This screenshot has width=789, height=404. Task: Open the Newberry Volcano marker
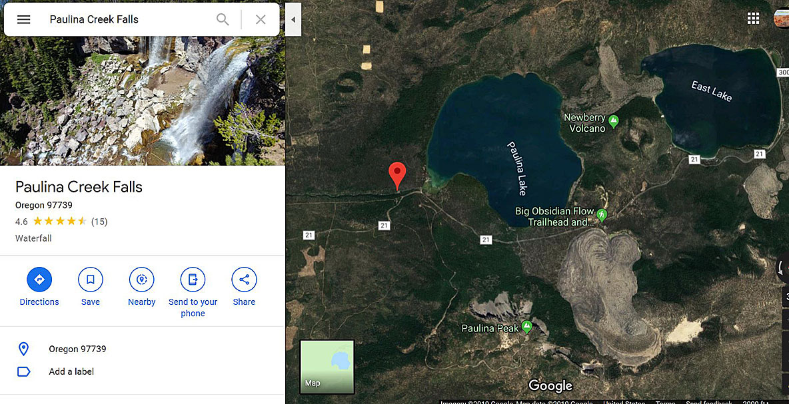613,121
